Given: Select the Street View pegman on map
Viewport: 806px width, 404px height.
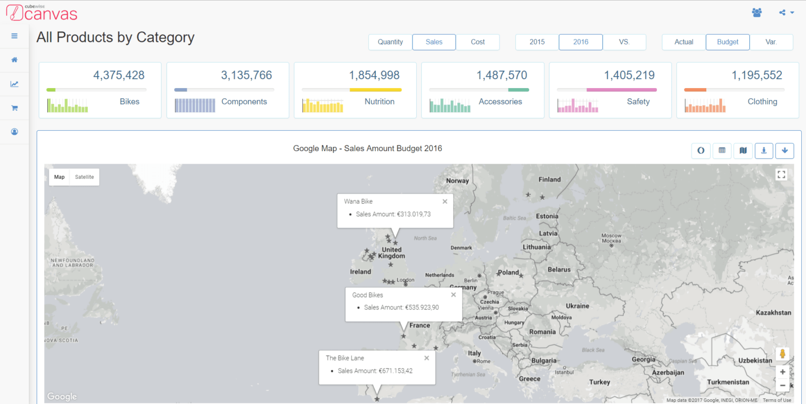Looking at the screenshot, I should (x=782, y=354).
